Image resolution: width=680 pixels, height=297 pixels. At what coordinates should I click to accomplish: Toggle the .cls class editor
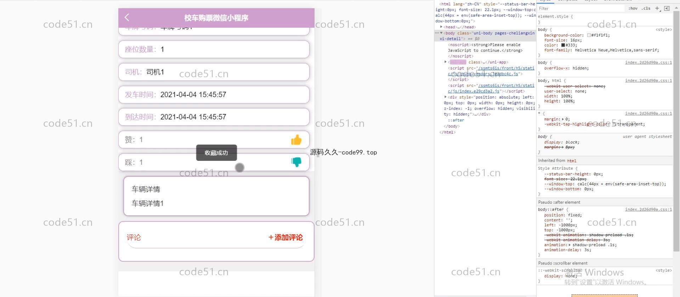pyautogui.click(x=646, y=8)
